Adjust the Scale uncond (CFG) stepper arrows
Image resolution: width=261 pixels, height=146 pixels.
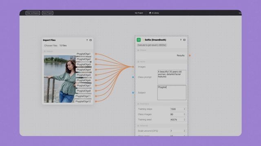(184, 131)
